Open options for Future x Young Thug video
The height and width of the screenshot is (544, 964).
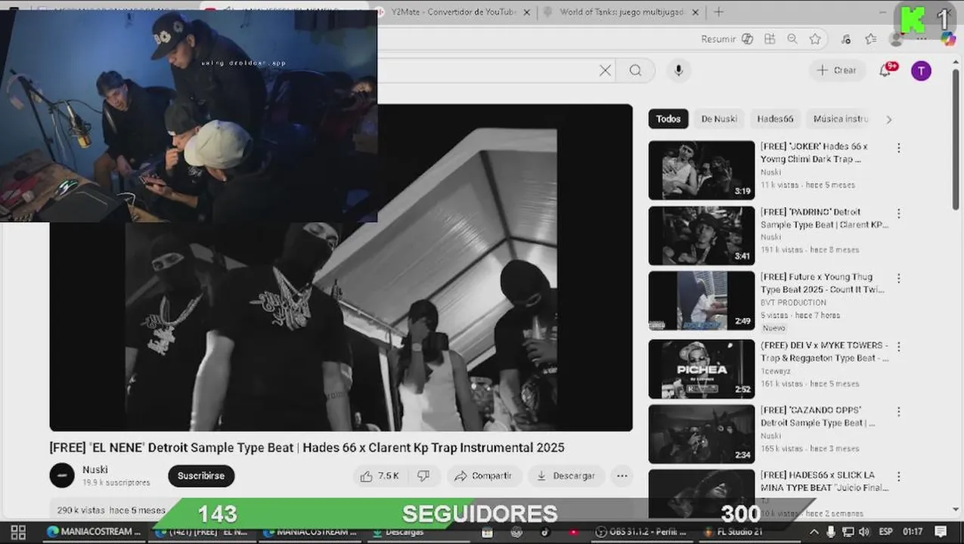click(898, 279)
